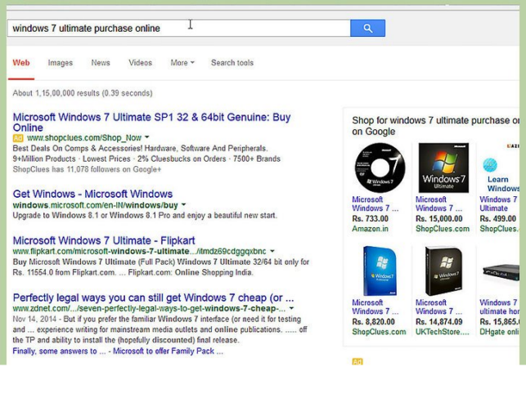Image resolution: width=526 pixels, height=394 pixels.
Task: Click 'Shop for windows 7 ultimate purchase' heading
Action: pyautogui.click(x=435, y=126)
